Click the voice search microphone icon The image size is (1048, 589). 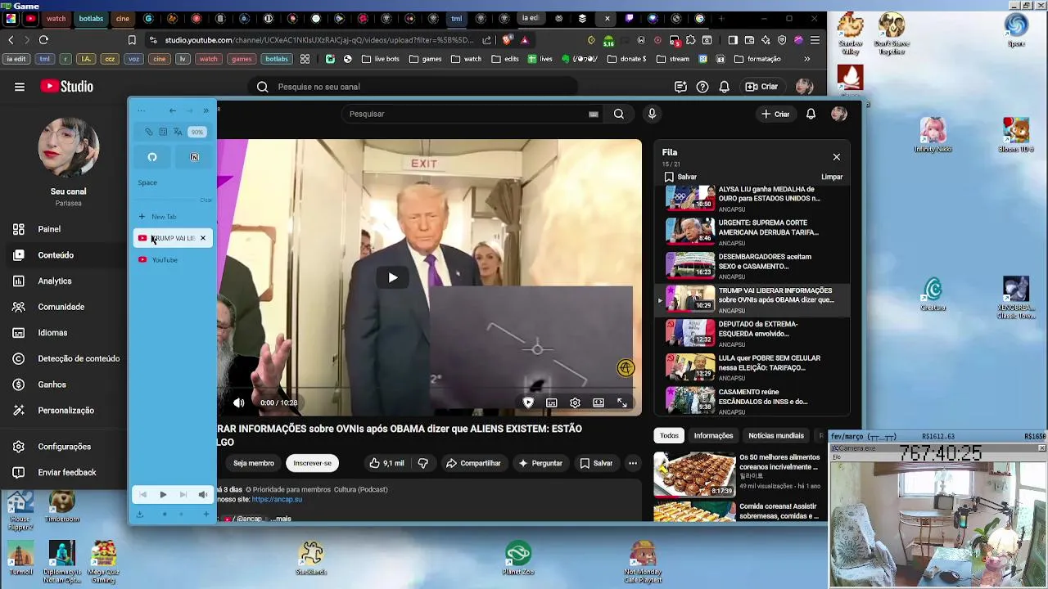pyautogui.click(x=652, y=114)
